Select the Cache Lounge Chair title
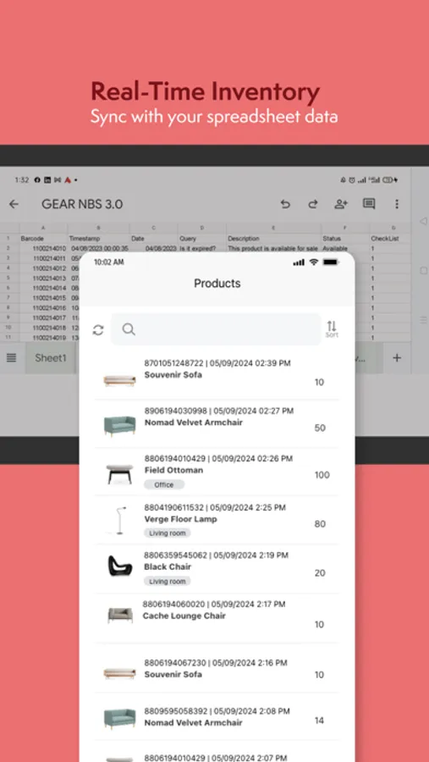The width and height of the screenshot is (429, 762). 184,616
